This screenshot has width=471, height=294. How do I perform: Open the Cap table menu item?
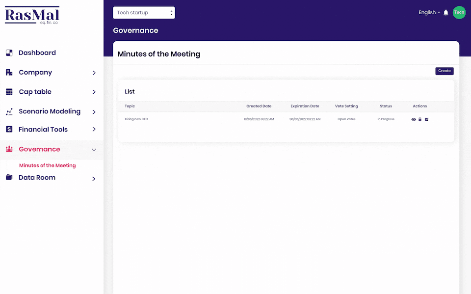click(x=35, y=92)
